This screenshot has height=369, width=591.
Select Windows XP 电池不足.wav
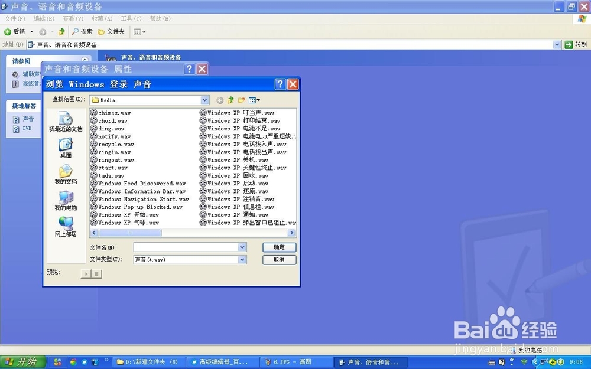240,128
